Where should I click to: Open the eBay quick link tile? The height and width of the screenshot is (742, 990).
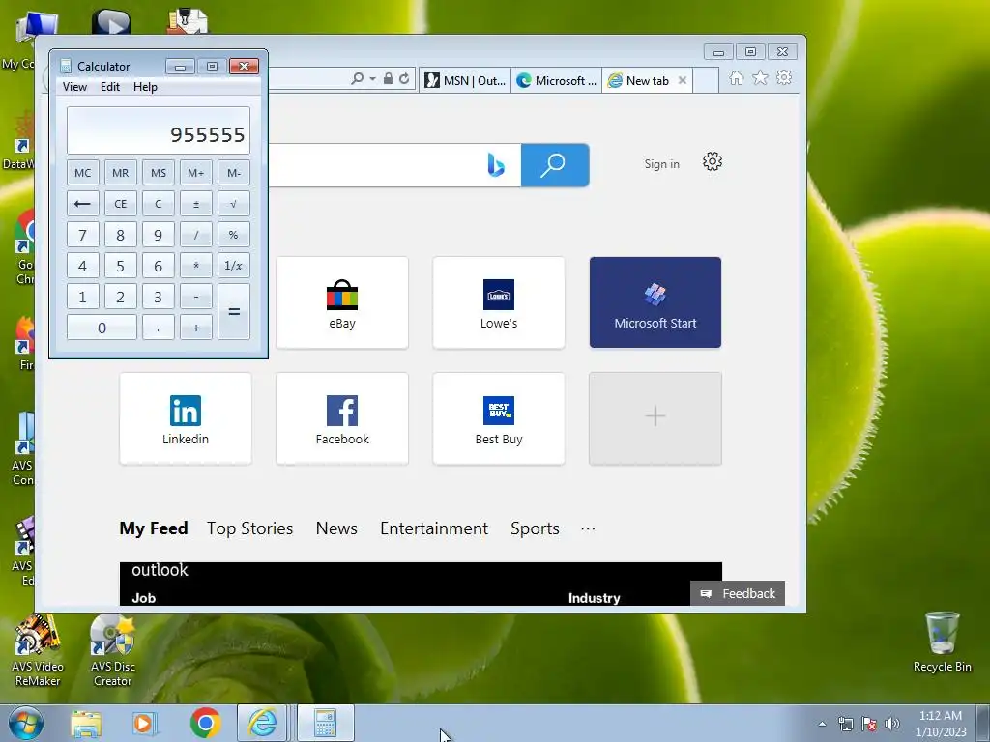coord(342,302)
